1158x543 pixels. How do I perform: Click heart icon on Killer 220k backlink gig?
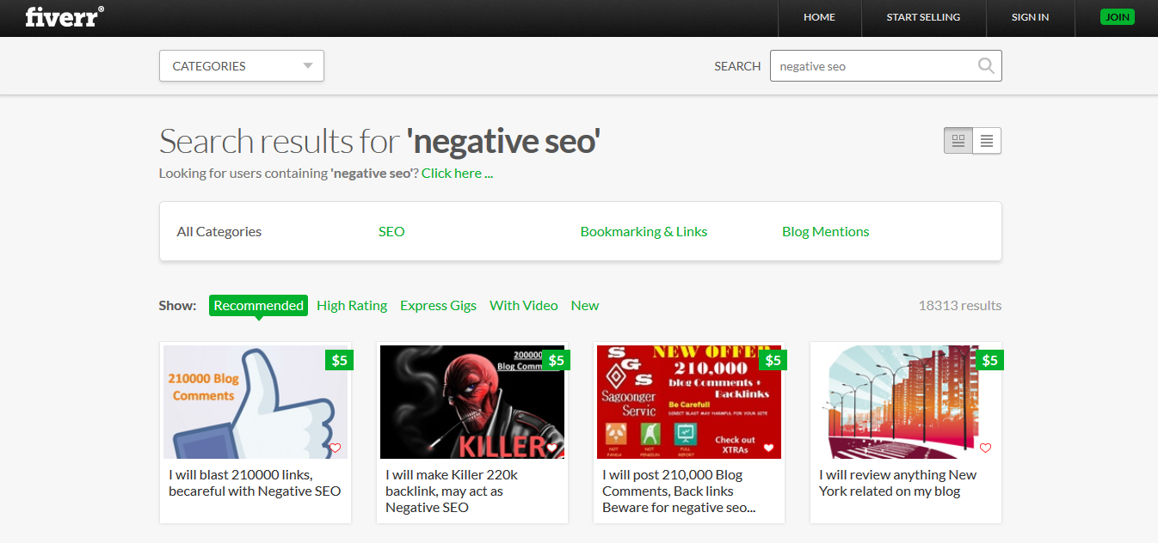tap(552, 448)
